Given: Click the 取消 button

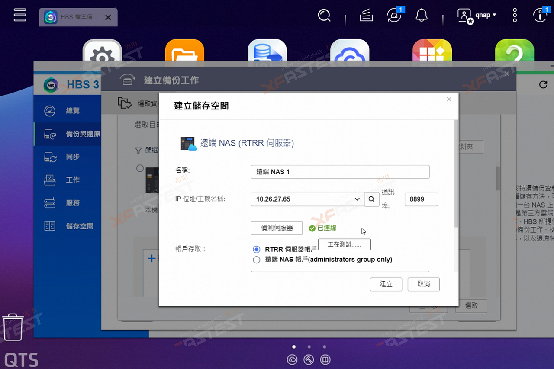Looking at the screenshot, I should click(424, 284).
